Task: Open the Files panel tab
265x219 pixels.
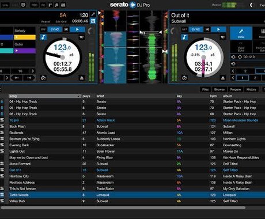Action: [x=205, y=89]
